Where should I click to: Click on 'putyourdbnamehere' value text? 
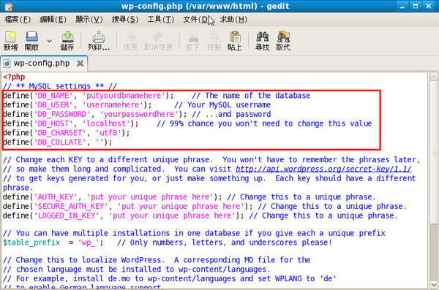[x=124, y=96]
